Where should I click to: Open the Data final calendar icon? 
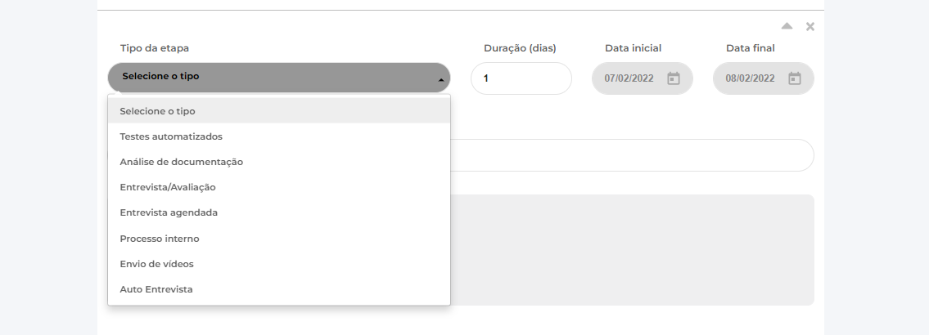[794, 78]
